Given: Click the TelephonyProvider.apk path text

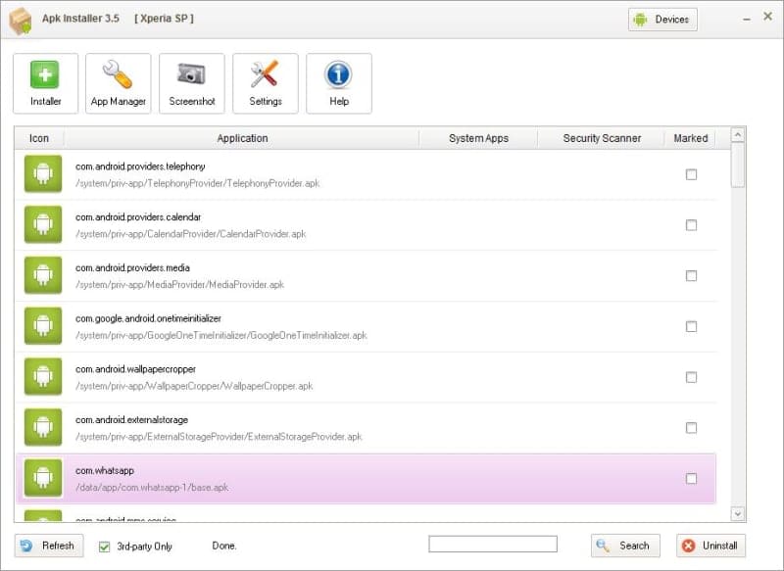Looking at the screenshot, I should (x=197, y=183).
